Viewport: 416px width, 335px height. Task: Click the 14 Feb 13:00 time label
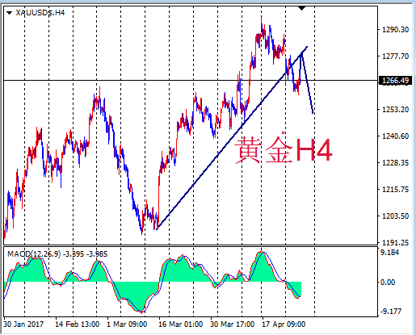coord(78,325)
